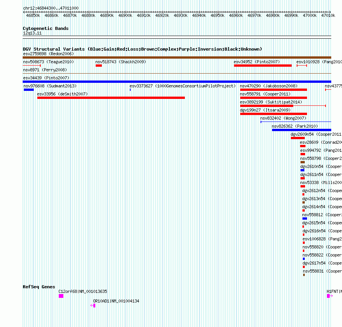Click the DGV Structural Variants track title
This screenshot has height=327, width=342.
pos(143,49)
